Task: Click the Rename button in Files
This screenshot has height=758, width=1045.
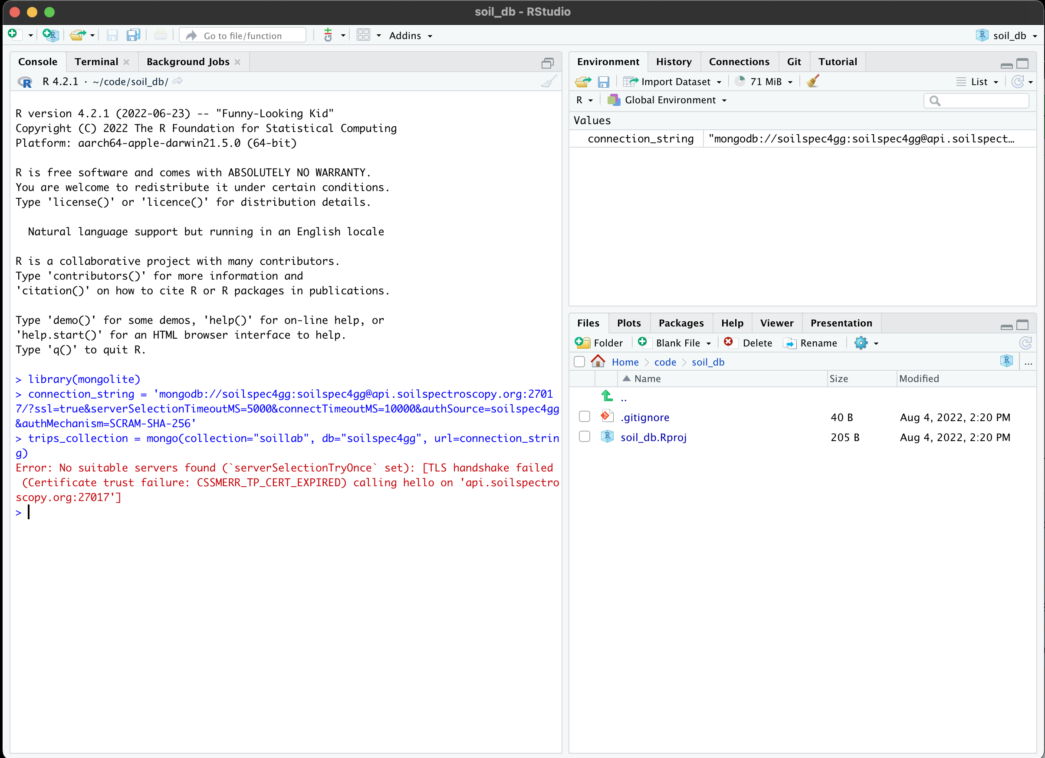Action: point(811,343)
